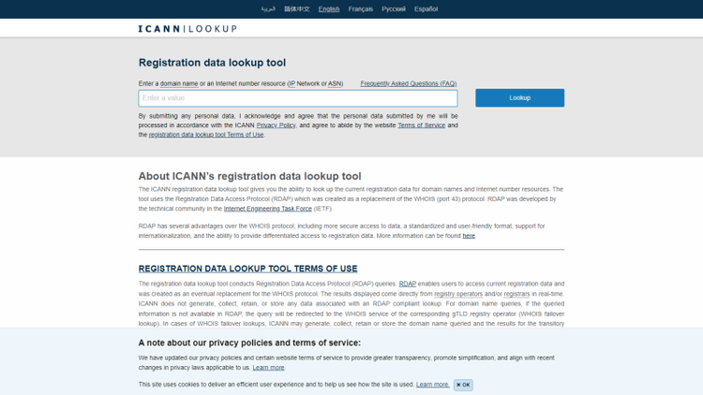Open the registrars link
Image resolution: width=703 pixels, height=395 pixels.
coord(516,294)
